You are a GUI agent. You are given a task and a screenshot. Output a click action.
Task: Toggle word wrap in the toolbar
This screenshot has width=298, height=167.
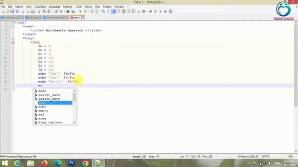[x=103, y=11]
